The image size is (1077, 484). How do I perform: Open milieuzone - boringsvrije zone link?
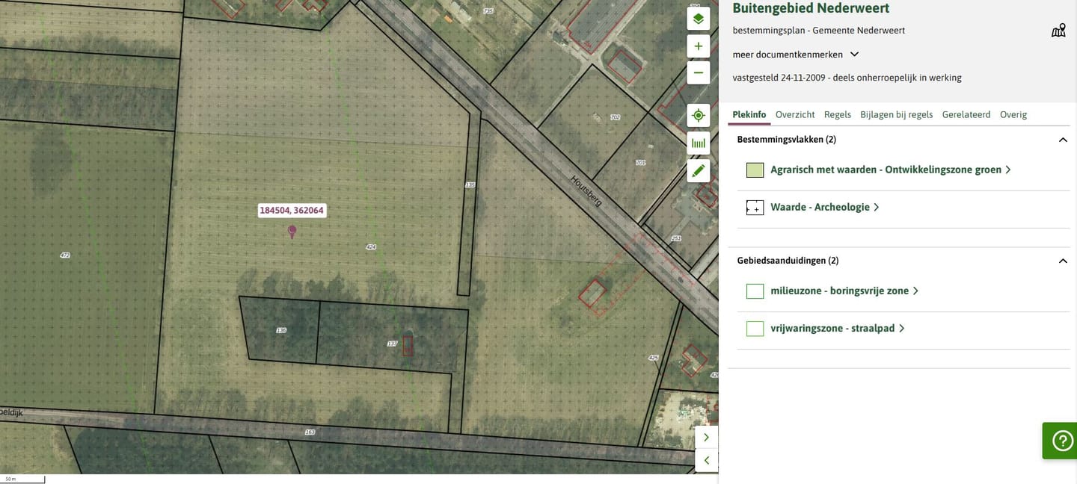839,291
